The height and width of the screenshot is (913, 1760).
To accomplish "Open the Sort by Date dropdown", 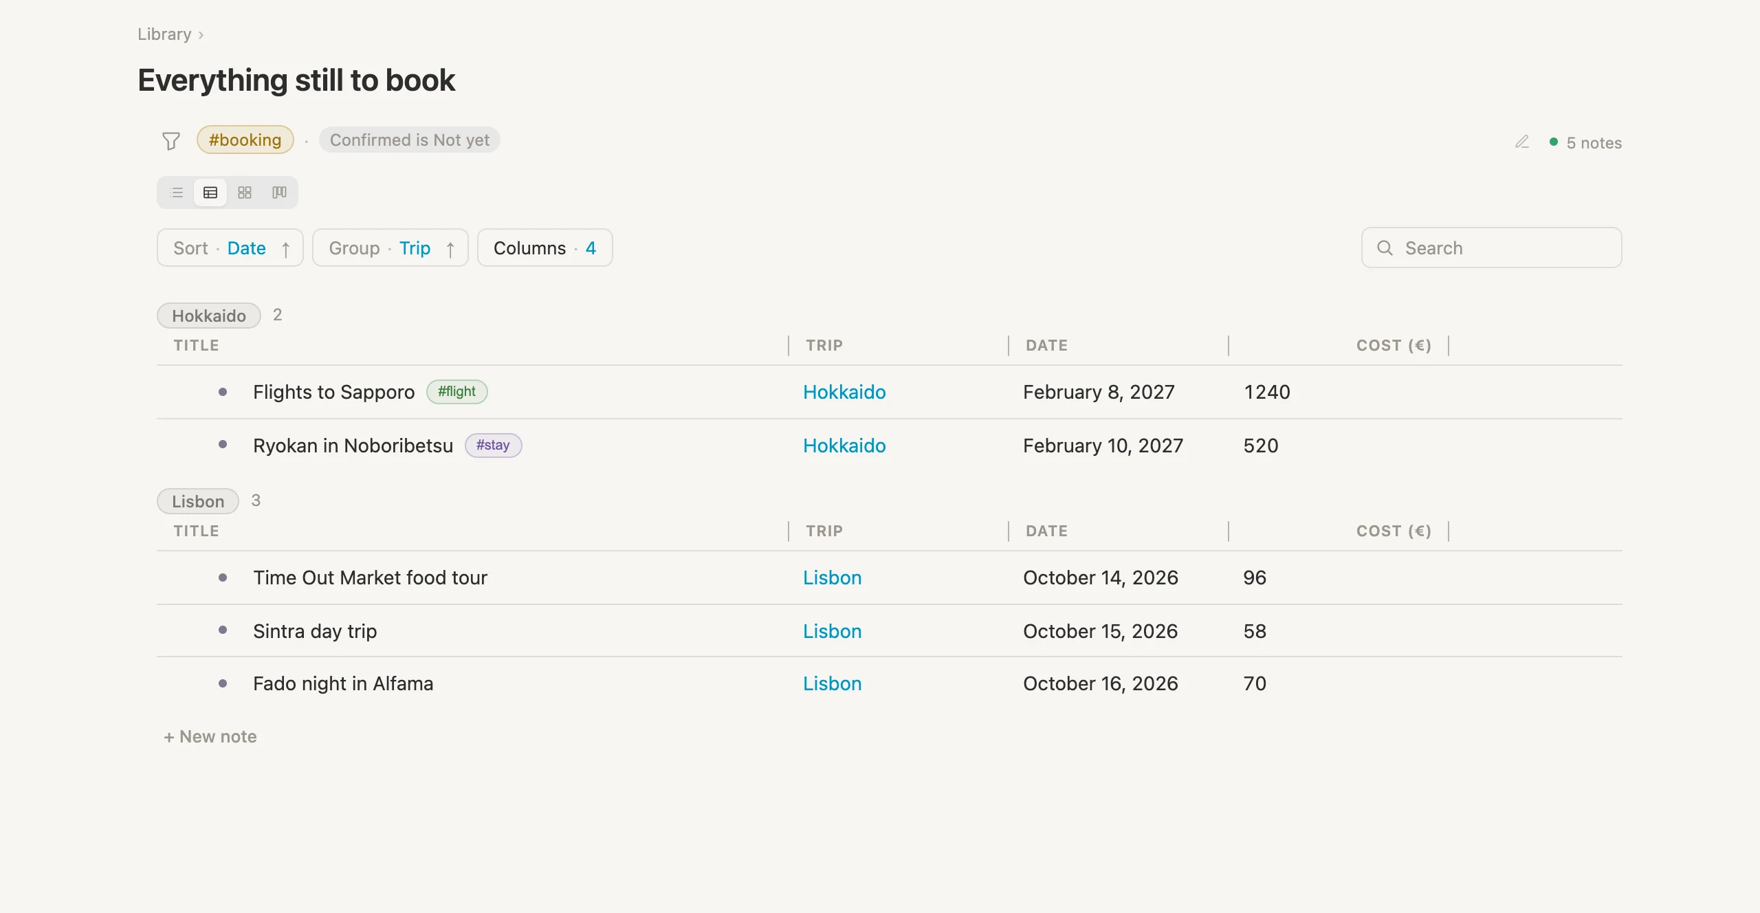I will click(x=230, y=247).
